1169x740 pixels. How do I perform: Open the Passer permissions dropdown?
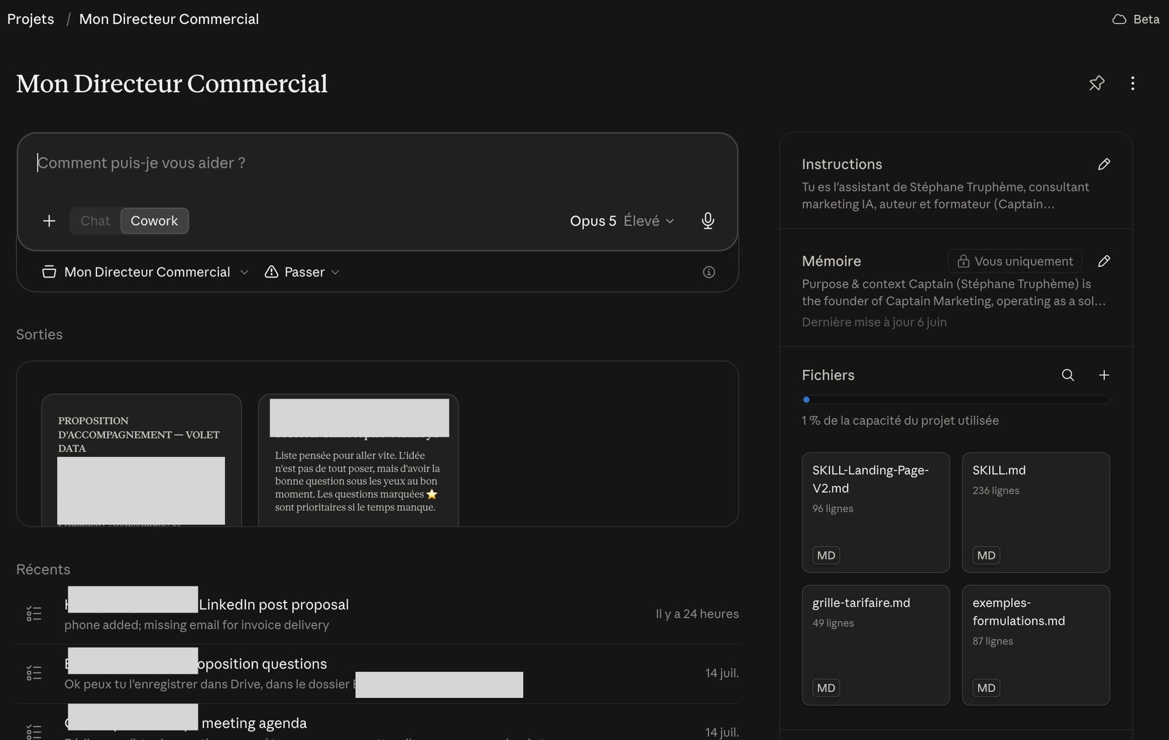point(302,272)
